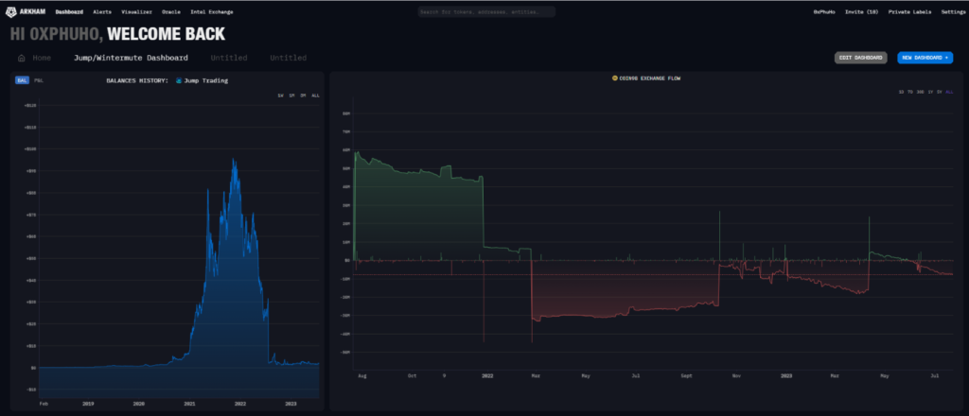Open the first Untitled dashboard tab
Screen dimensions: 969x416
point(228,58)
